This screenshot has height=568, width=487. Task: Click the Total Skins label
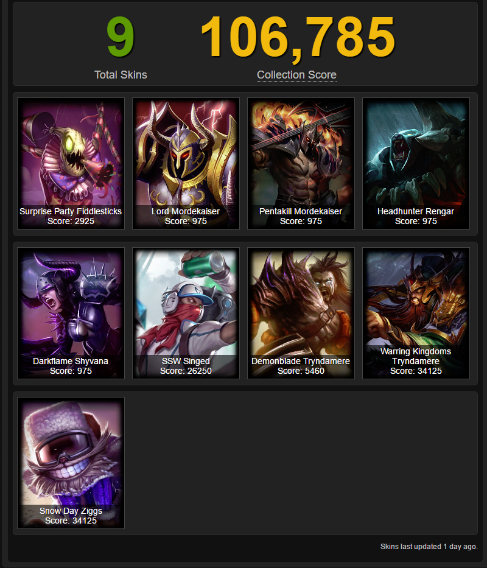pos(121,75)
